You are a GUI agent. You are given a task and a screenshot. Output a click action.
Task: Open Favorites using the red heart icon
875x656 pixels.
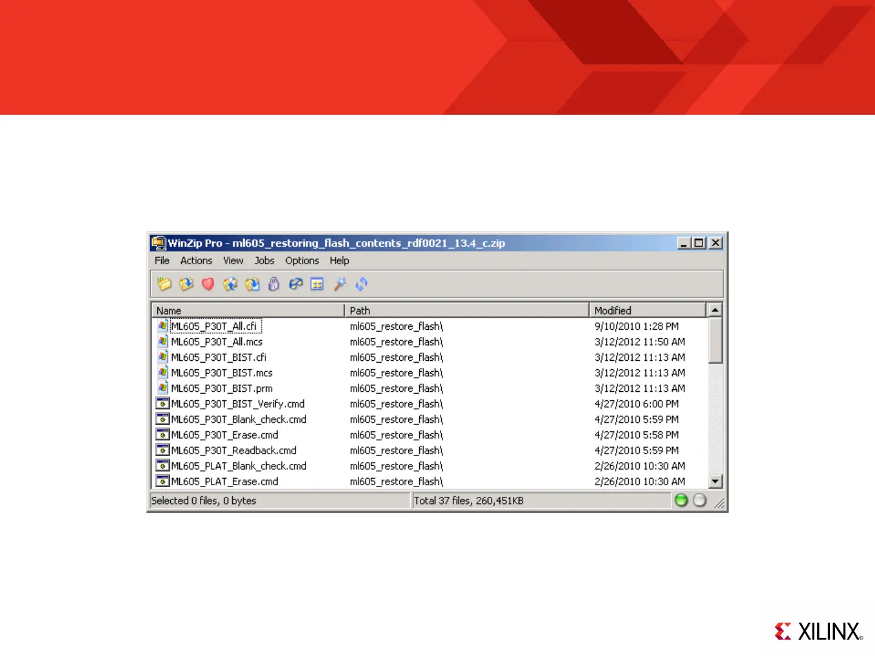[x=208, y=284]
